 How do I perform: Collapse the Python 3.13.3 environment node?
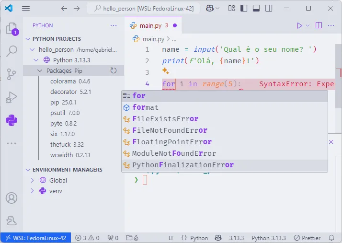click(36, 60)
